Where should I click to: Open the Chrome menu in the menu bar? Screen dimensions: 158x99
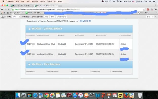[x=10, y=1]
